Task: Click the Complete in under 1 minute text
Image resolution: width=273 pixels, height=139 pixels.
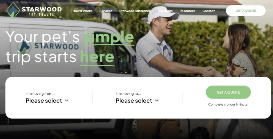Action: pyautogui.click(x=228, y=105)
